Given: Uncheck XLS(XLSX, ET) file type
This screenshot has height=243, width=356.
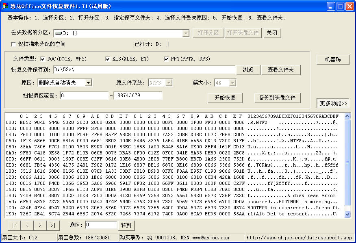Looking at the screenshot, I should click(x=108, y=59).
